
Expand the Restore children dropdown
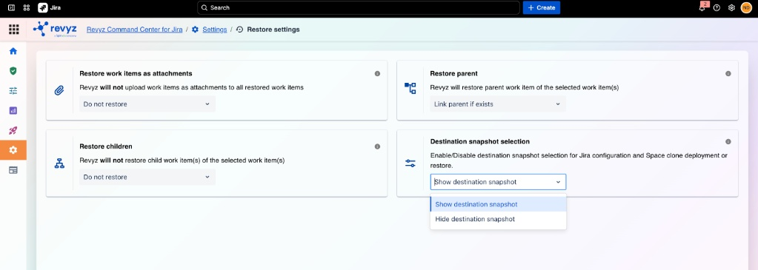(147, 178)
